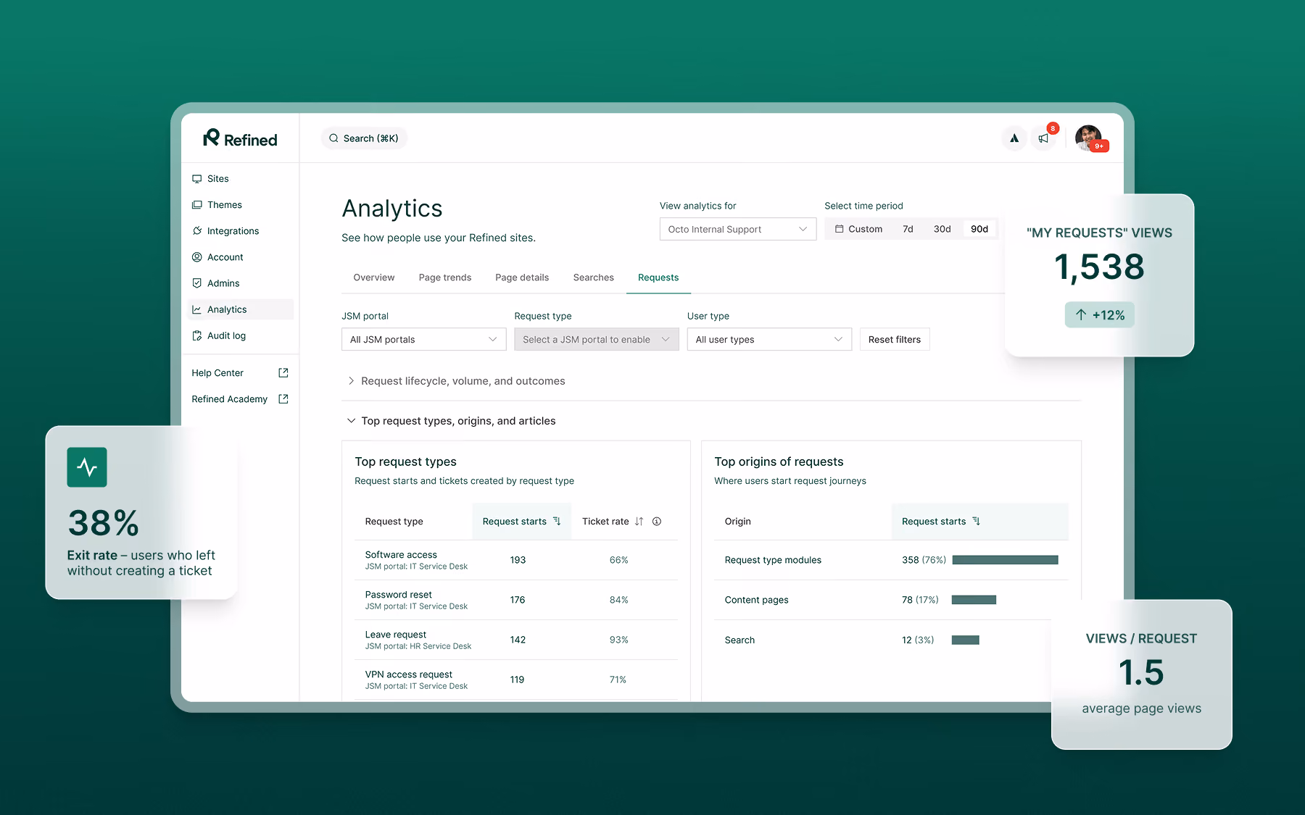Click Refined Academy external link icon

click(283, 399)
